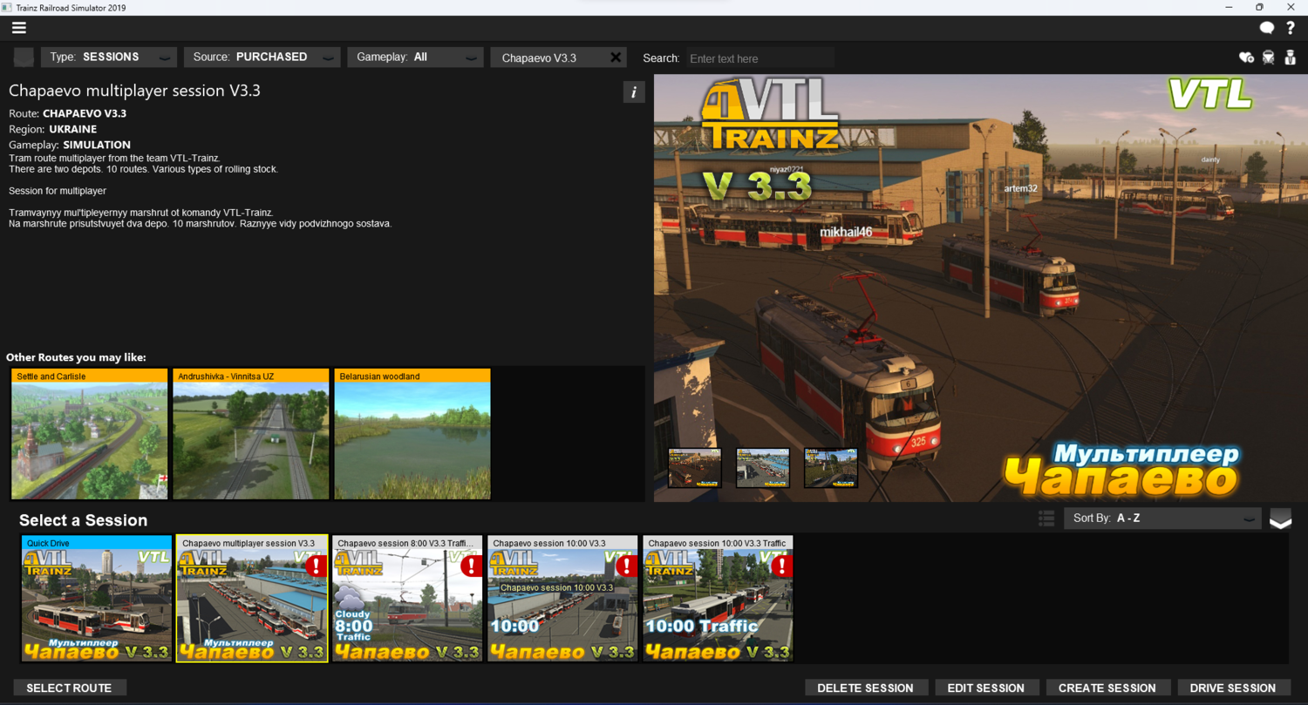Click the Gameplay: SIMULATION text
Image resolution: width=1308 pixels, height=705 pixels.
(x=70, y=145)
